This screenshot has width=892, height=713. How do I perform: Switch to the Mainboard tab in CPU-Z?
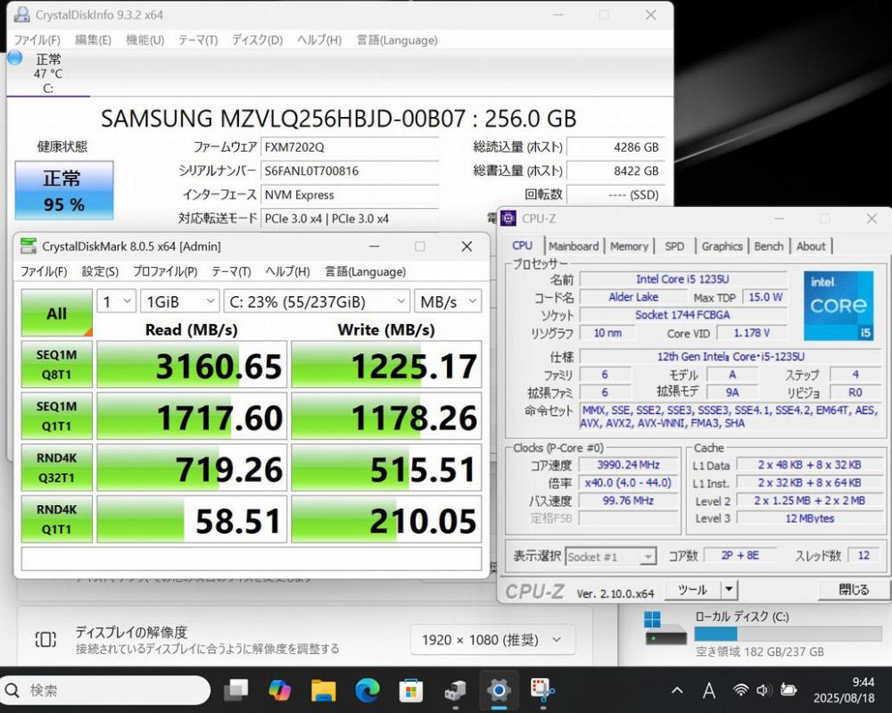tap(574, 245)
